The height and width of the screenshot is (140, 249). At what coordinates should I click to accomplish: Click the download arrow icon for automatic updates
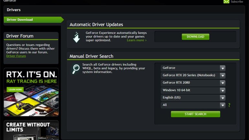[76, 37]
